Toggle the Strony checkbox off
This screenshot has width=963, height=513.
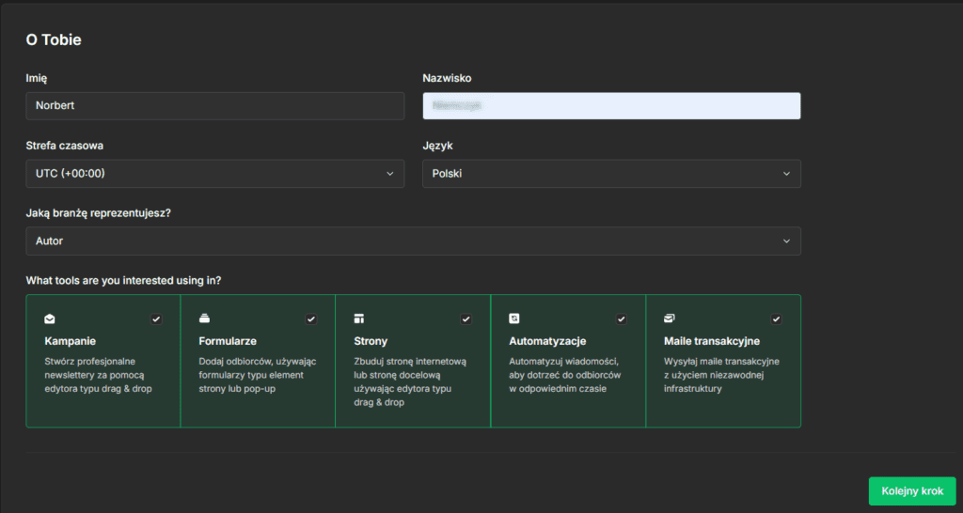[x=466, y=319]
